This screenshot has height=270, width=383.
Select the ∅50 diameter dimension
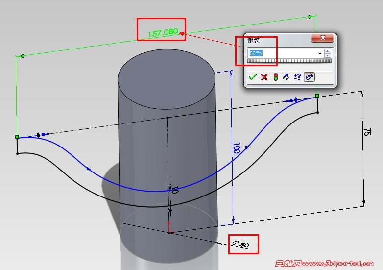[241, 244]
